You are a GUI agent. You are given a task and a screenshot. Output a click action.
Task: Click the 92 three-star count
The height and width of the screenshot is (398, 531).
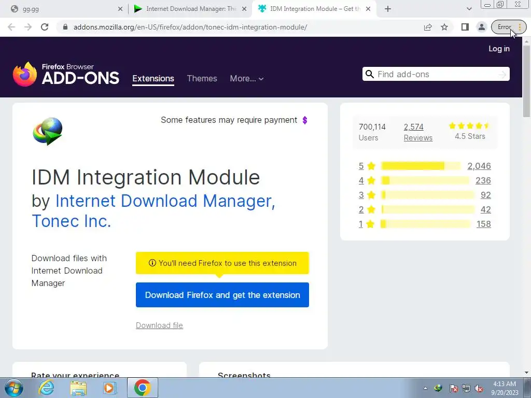pyautogui.click(x=485, y=195)
